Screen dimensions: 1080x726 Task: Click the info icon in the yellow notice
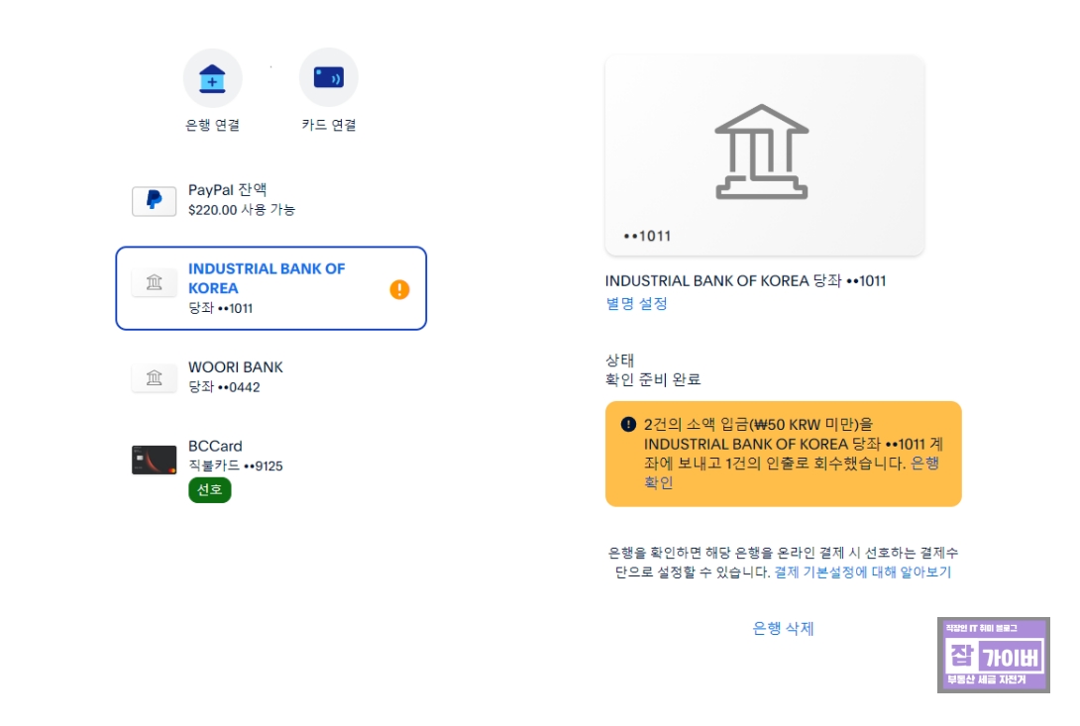(x=628, y=424)
